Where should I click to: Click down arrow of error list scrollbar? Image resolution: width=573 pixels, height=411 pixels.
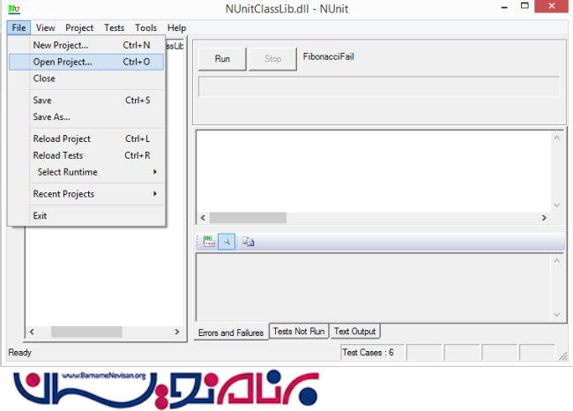coord(556,205)
